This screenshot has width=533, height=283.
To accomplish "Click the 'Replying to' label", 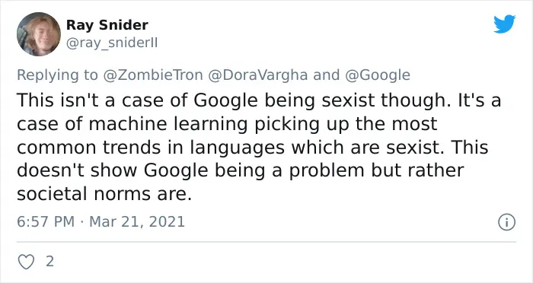I will 57,75.
